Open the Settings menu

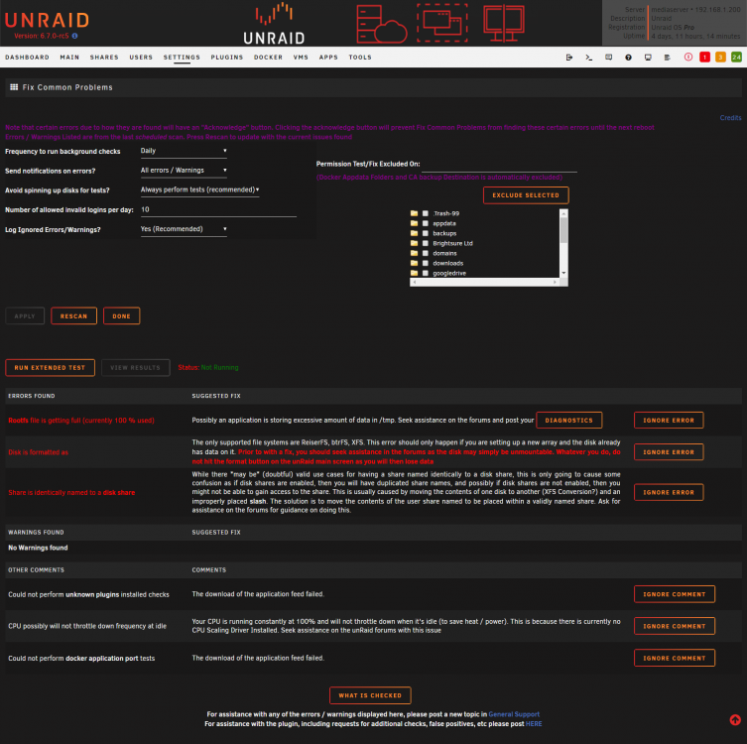182,58
